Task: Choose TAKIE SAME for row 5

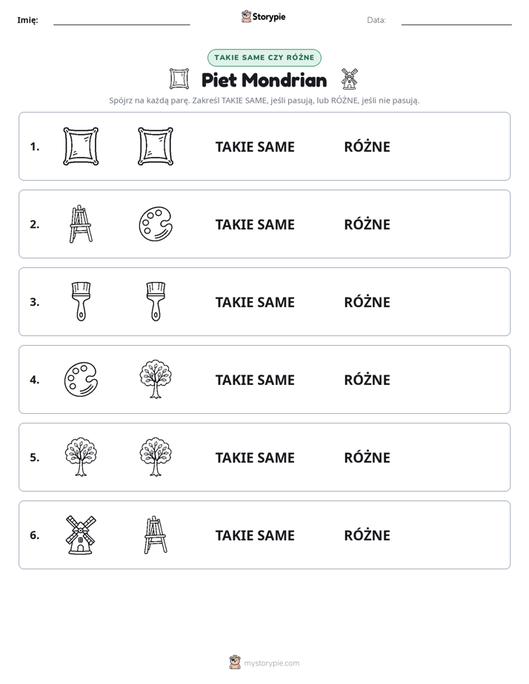Action: [255, 457]
